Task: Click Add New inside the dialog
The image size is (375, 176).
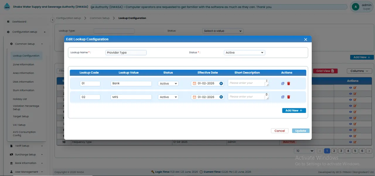Action: [x=294, y=111]
